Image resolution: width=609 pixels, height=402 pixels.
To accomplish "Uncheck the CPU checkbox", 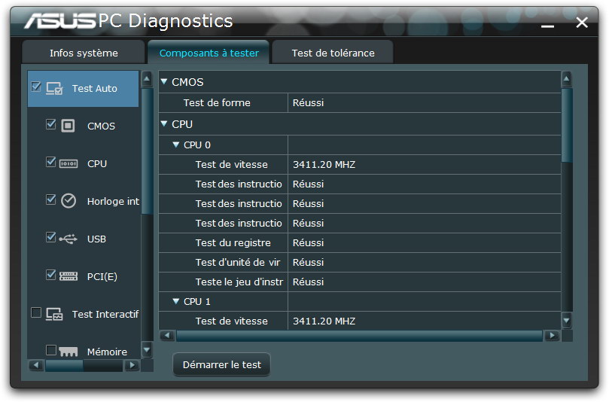I will (x=51, y=162).
